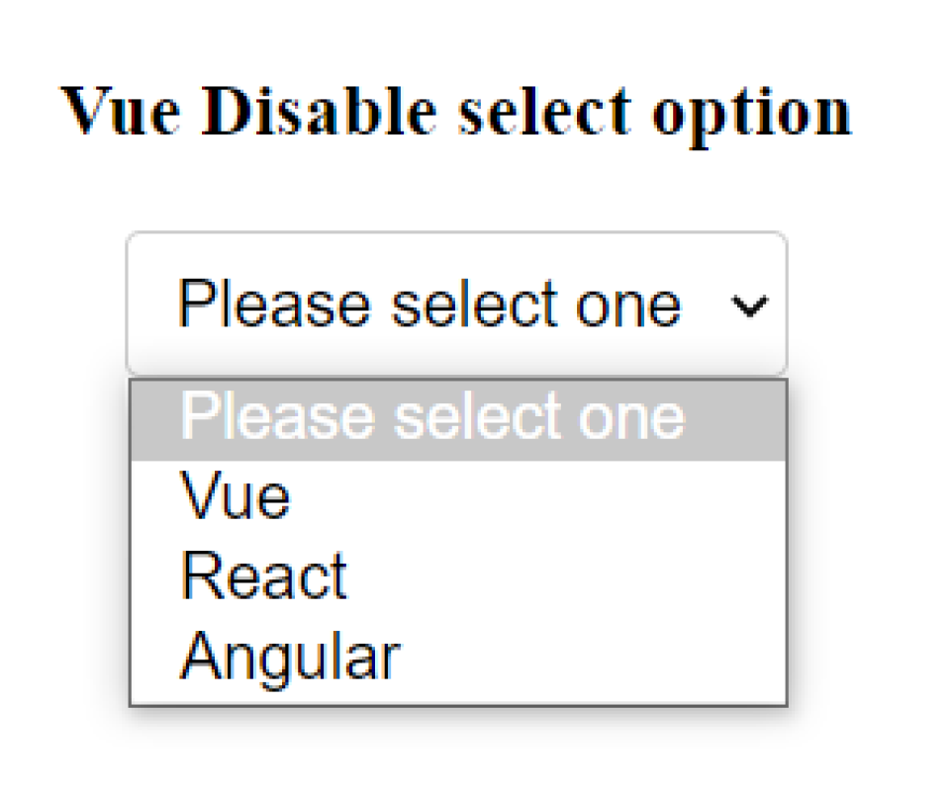The height and width of the screenshot is (791, 952).
Task: Click the word 'Disable' in the heading
Action: [x=322, y=111]
